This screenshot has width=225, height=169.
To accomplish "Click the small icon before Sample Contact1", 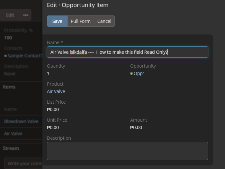I will pos(5,56).
